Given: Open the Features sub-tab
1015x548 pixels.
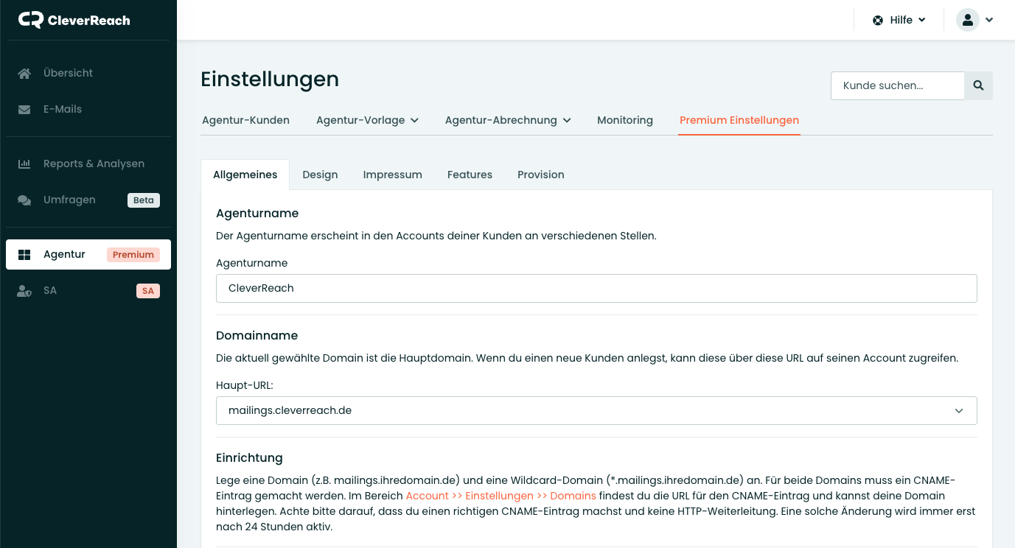Looking at the screenshot, I should 470,175.
